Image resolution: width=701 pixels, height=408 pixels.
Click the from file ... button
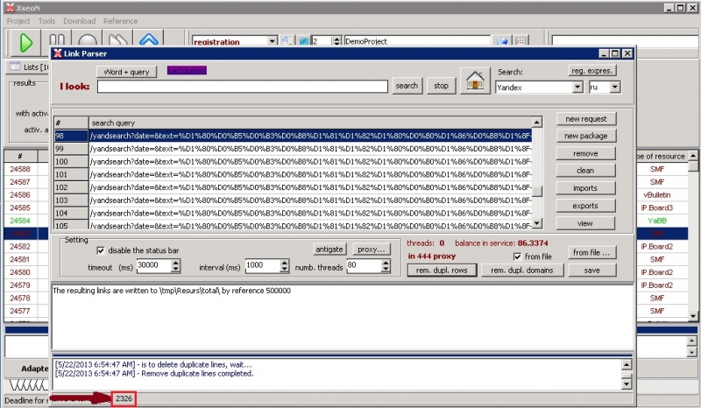592,252
